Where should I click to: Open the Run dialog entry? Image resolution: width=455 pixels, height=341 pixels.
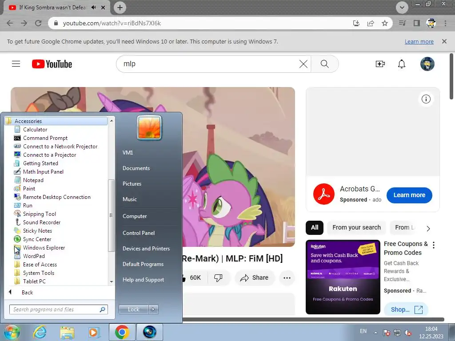pos(28,205)
